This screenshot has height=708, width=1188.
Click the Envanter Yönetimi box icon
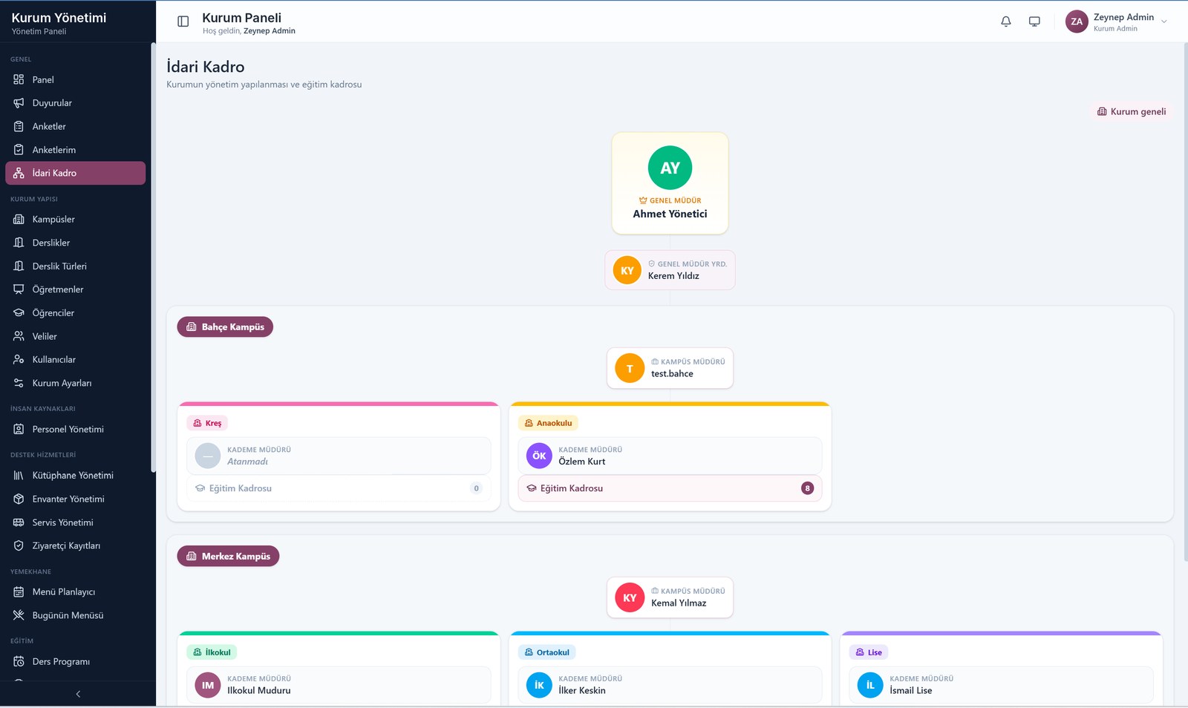[19, 499]
